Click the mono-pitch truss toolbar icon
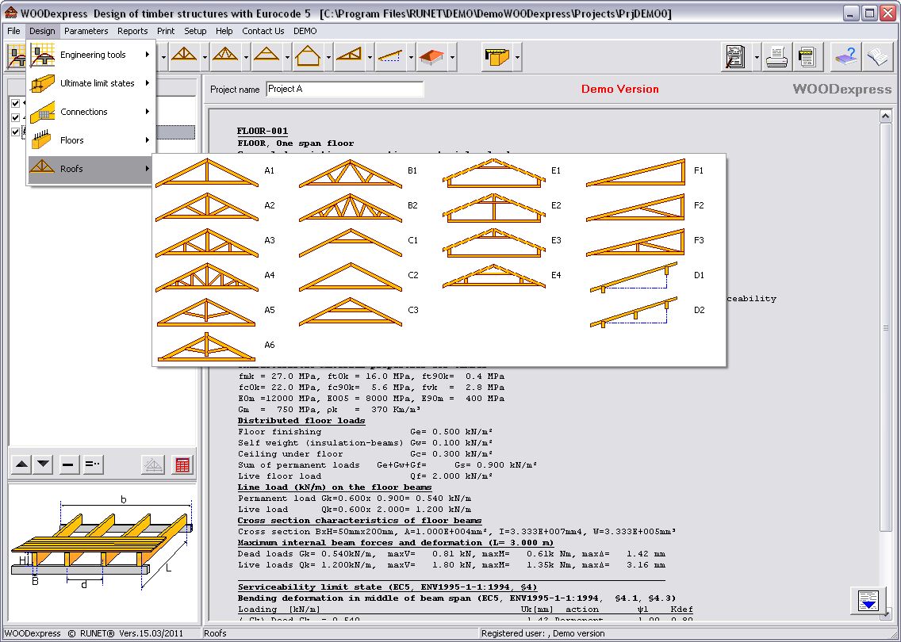This screenshot has width=901, height=642. point(349,55)
